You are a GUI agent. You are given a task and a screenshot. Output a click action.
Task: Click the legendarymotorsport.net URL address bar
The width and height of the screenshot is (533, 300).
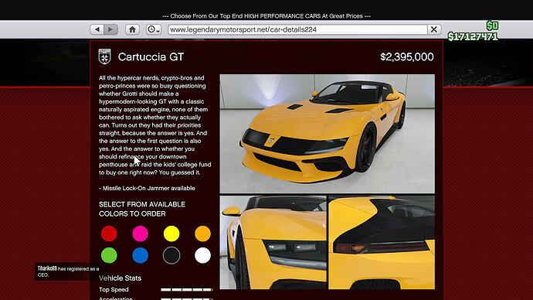[297, 29]
